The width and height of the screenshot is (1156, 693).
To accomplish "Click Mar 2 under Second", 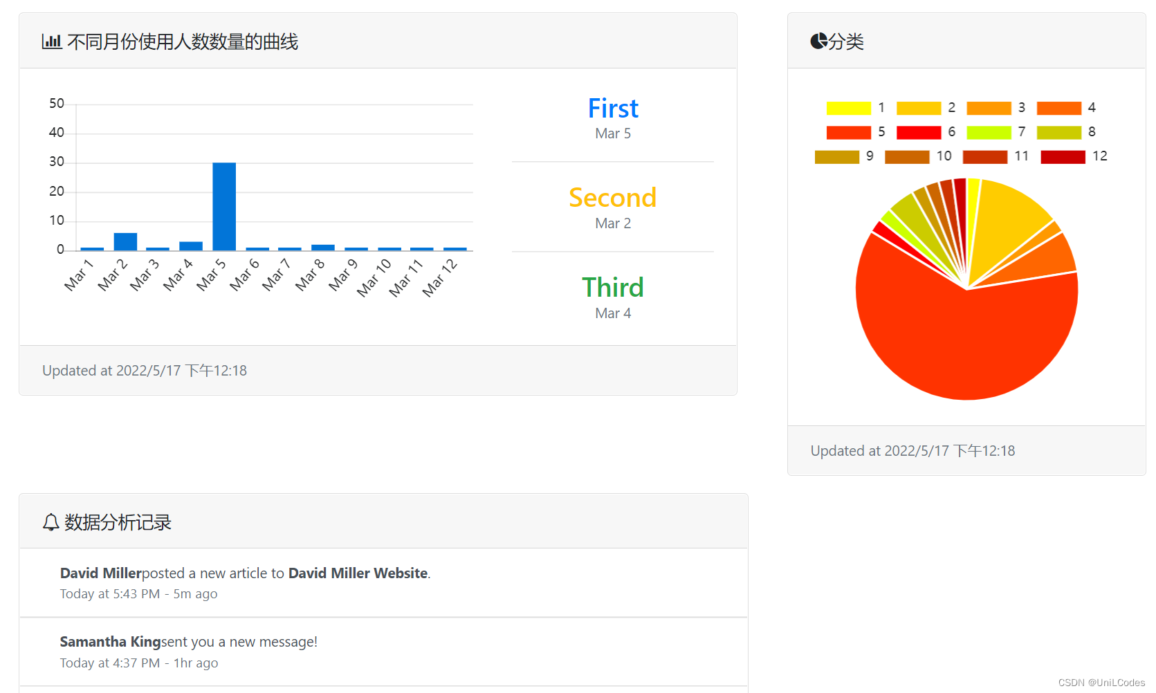I will pos(613,223).
